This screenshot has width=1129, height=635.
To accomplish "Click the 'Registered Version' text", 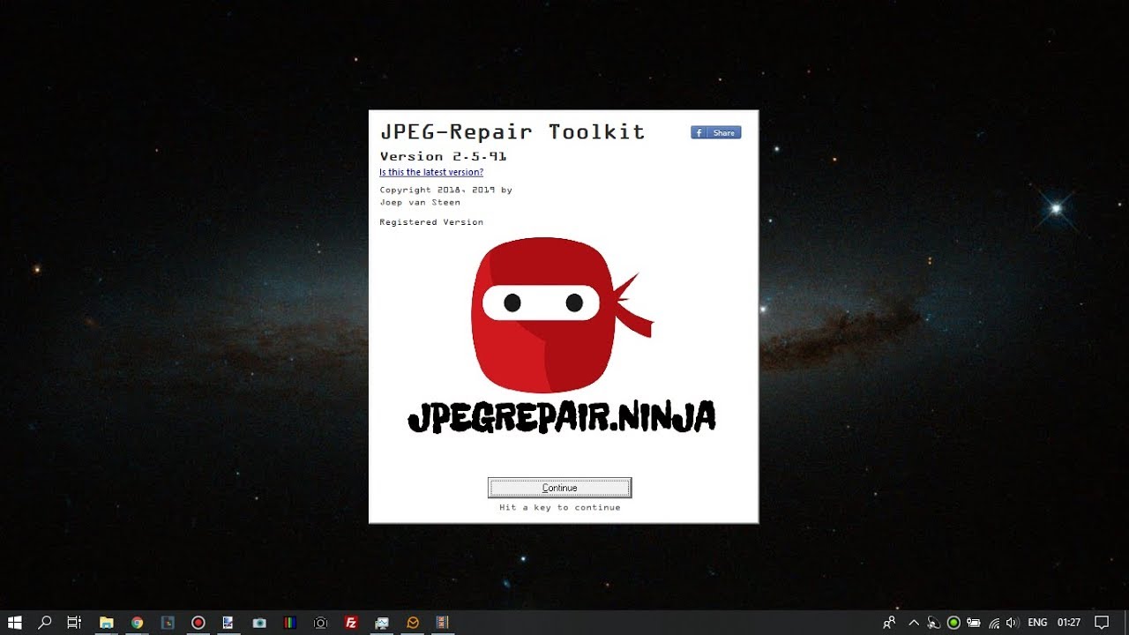I will (431, 222).
